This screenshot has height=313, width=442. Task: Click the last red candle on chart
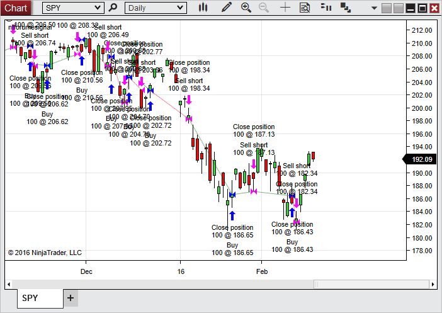click(x=313, y=156)
